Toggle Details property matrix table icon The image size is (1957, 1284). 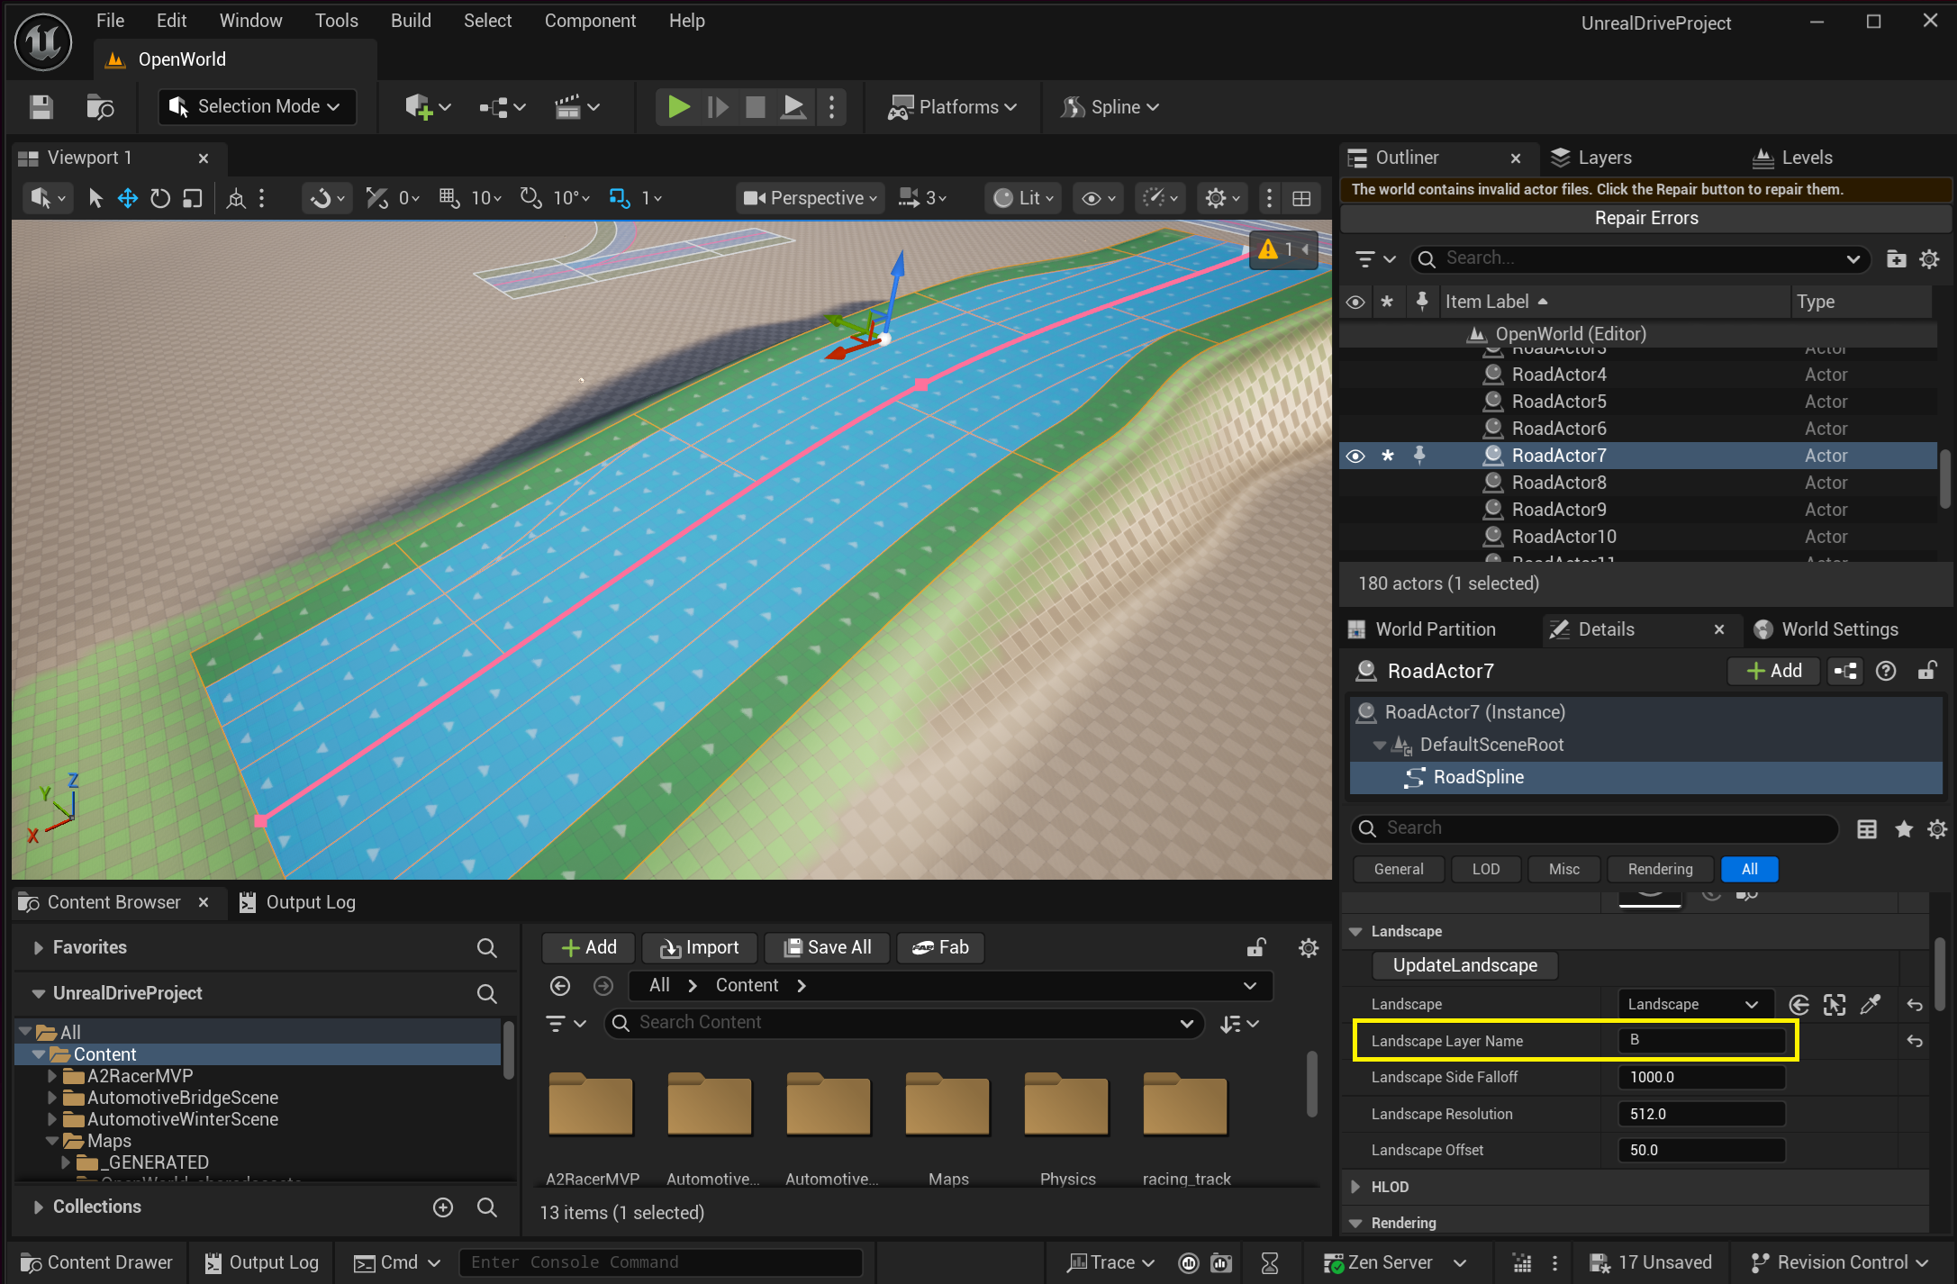pos(1867,829)
